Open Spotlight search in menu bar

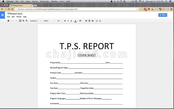(x=166, y=1)
